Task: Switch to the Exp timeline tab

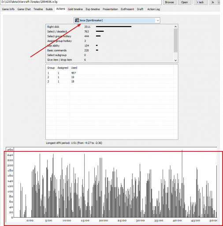Action: point(93,9)
